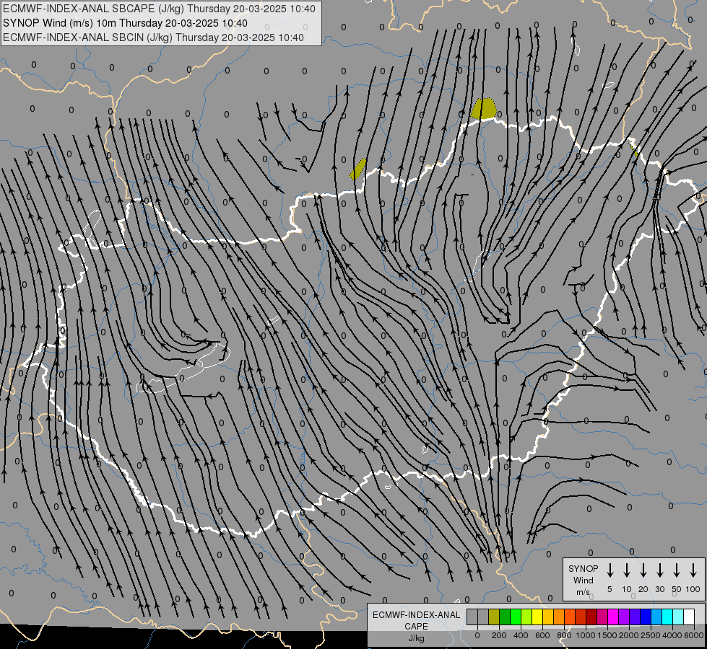
Task: Choose the white swatch at scale end
Action: point(690,617)
